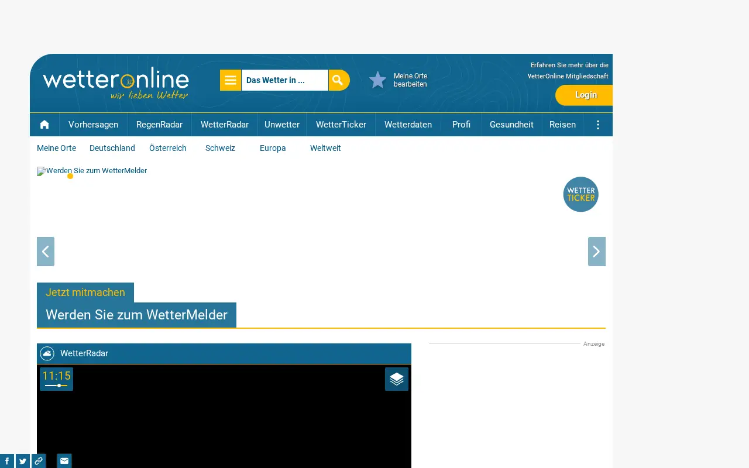Click the WetterRadar cloud icon in panel header

[47, 353]
